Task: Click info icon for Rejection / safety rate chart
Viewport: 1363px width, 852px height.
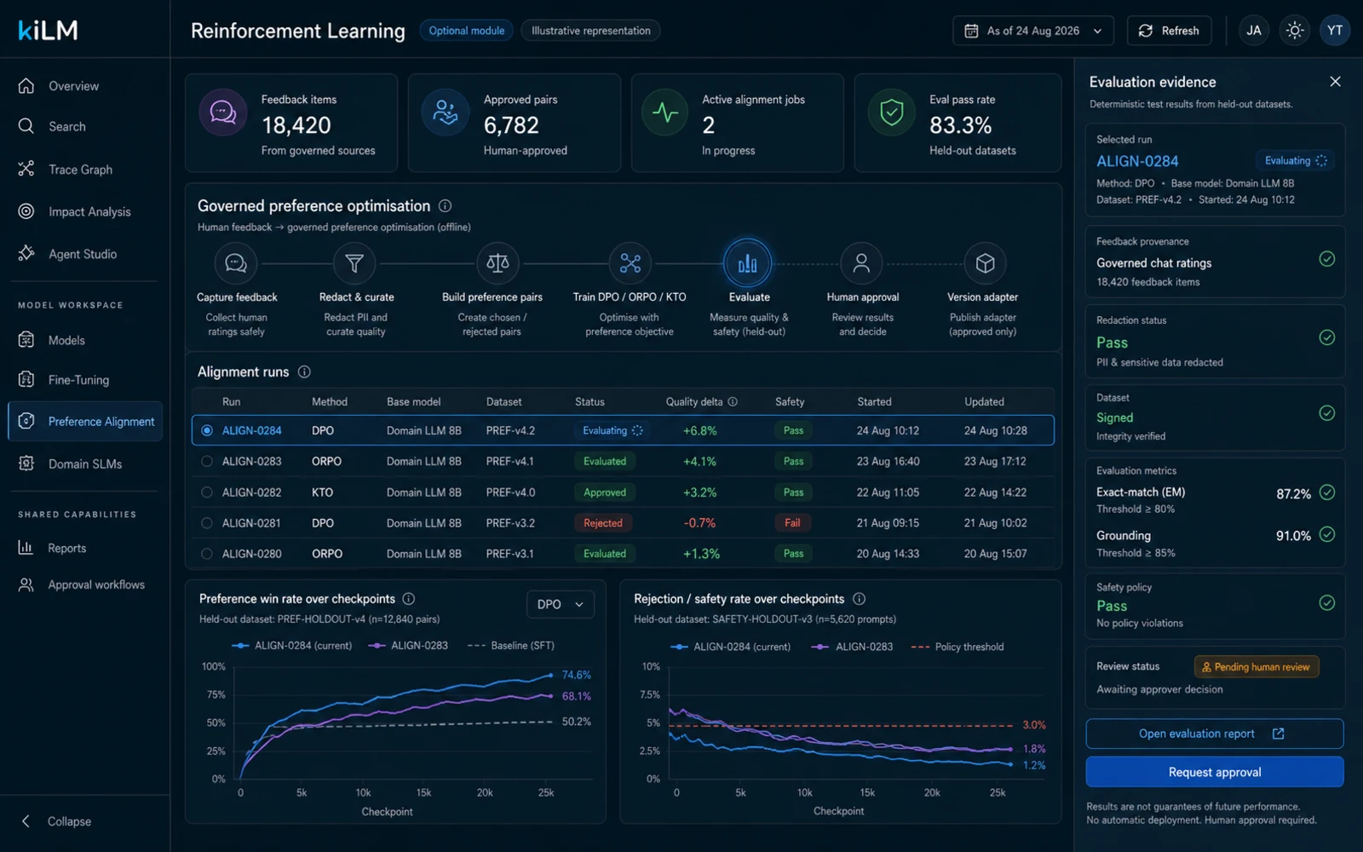Action: click(859, 598)
